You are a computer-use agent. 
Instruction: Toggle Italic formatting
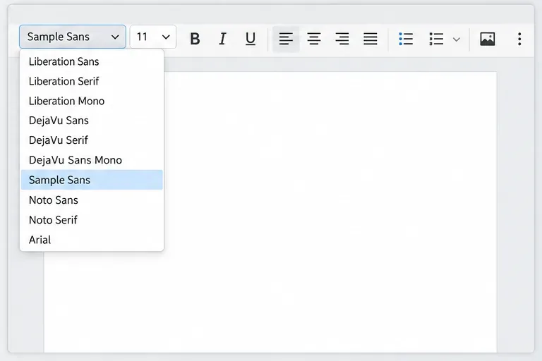point(223,38)
